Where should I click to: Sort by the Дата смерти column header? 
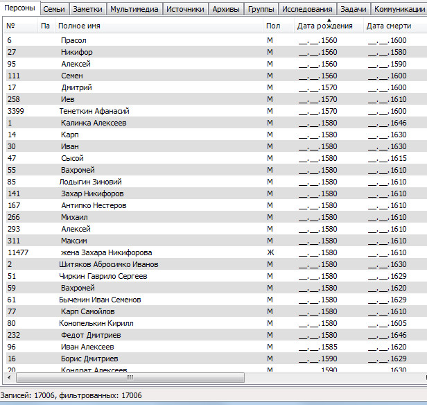395,26
